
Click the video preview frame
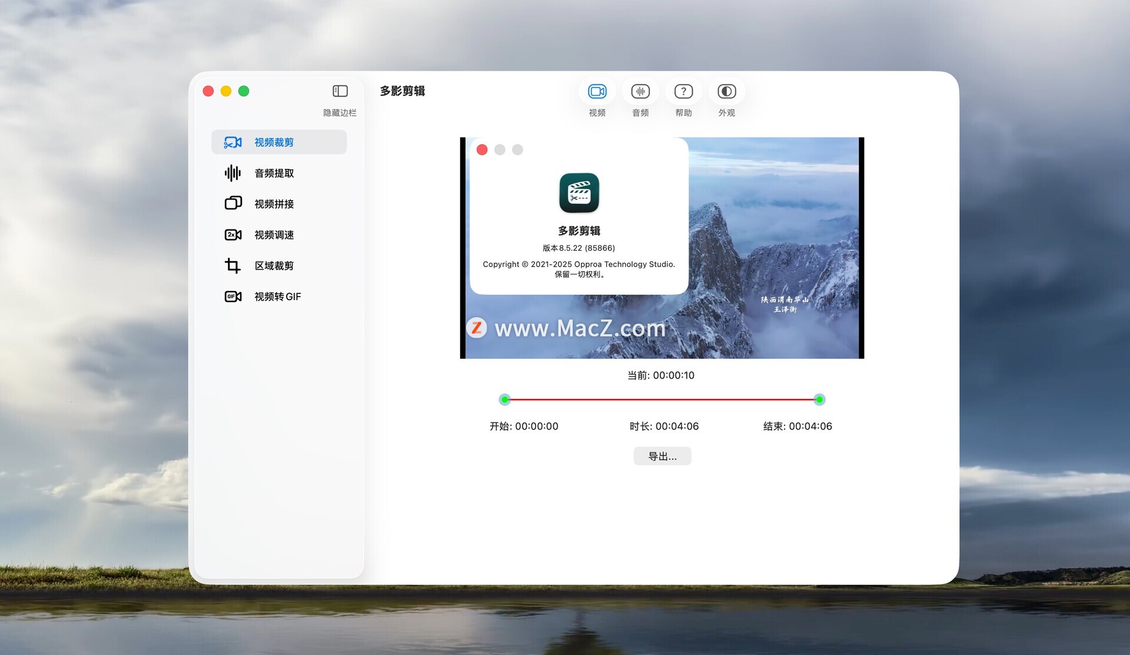[x=777, y=247]
